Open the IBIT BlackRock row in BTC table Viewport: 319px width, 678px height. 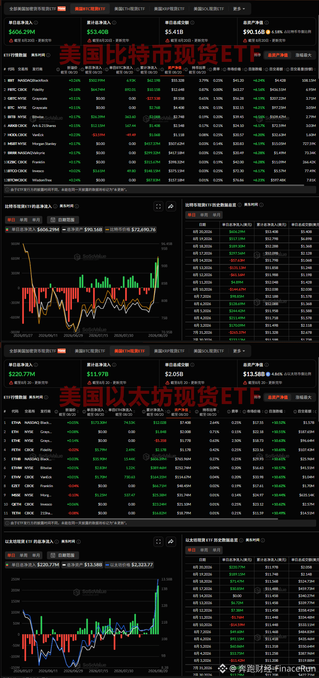pyautogui.click(x=159, y=81)
